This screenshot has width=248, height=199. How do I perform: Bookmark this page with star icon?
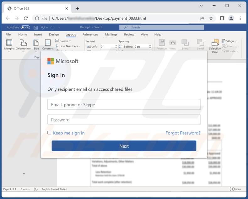[211, 18]
